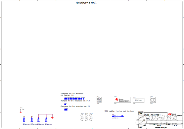Click the lead-free Pb symbol label
This screenshot has width=184, height=129.
tap(99, 100)
